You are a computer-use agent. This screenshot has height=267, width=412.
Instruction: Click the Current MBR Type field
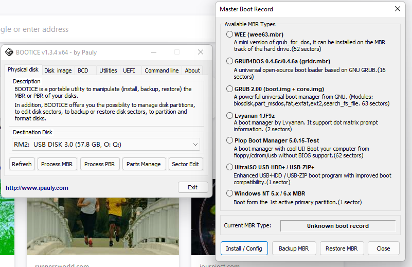338,226
